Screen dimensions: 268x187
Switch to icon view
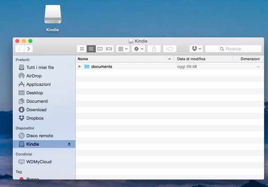82,49
